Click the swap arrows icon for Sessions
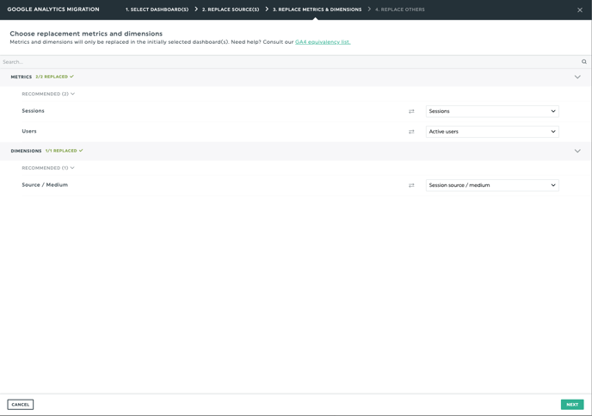The width and height of the screenshot is (592, 416). [411, 111]
